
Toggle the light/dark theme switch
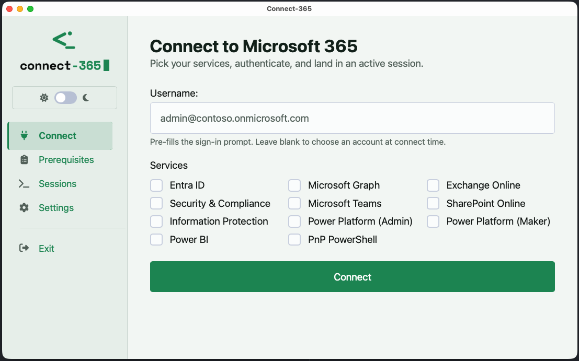pos(66,98)
